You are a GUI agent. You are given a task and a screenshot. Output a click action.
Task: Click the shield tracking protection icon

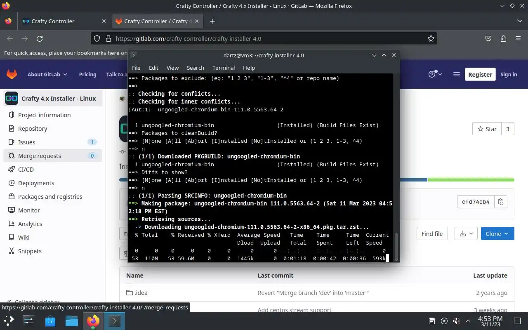click(x=97, y=38)
